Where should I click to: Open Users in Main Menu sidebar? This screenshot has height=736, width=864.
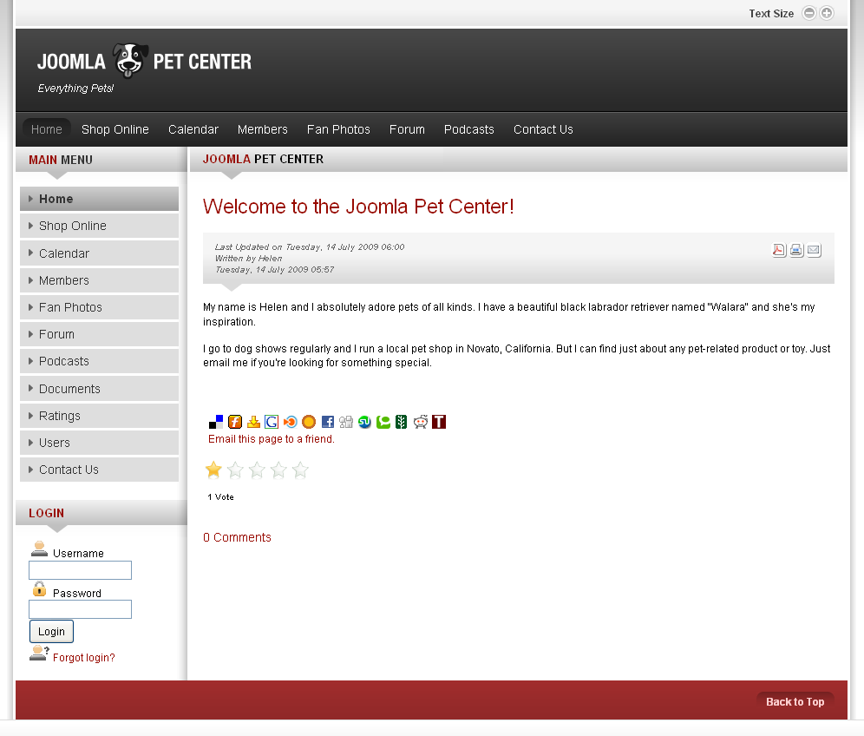pyautogui.click(x=99, y=443)
